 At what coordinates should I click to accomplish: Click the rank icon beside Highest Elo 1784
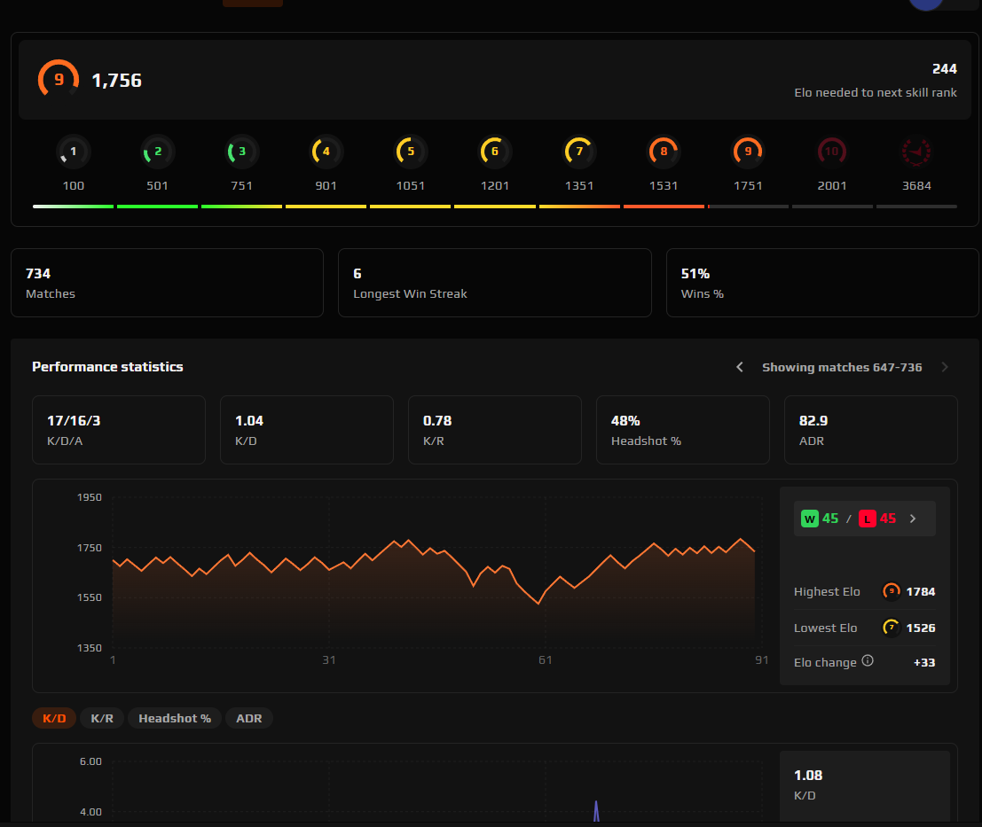(x=891, y=591)
